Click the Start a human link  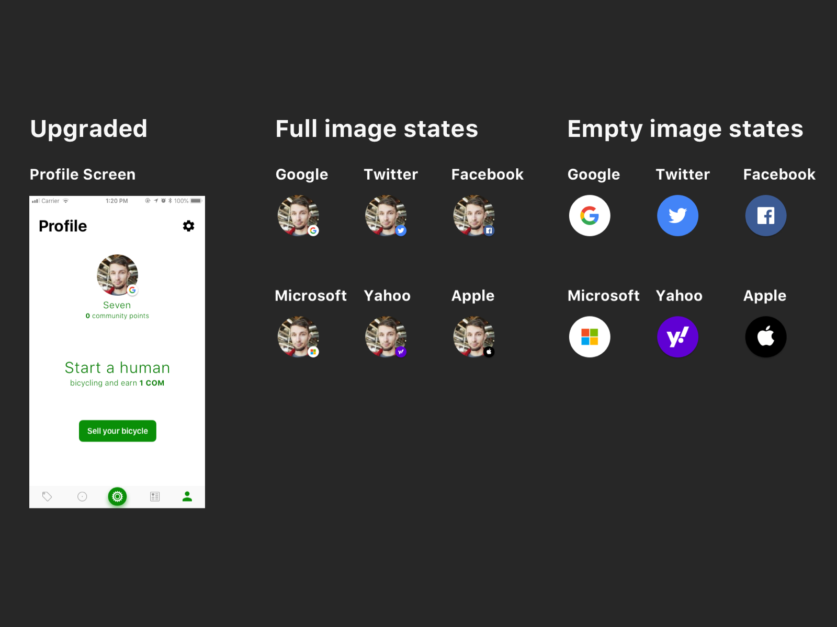117,367
